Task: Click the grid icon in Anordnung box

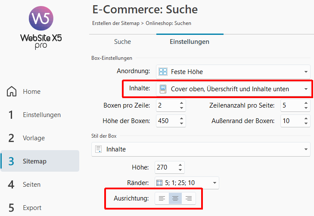Action: 163,71
